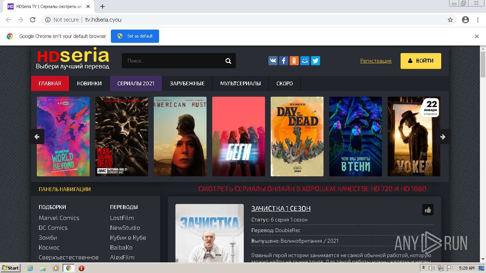Open the media player taskbar icon
Screen dimensions: 486x273
56,268
